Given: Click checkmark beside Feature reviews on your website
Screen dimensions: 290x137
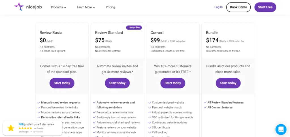Looking at the screenshot, I should (94, 127).
